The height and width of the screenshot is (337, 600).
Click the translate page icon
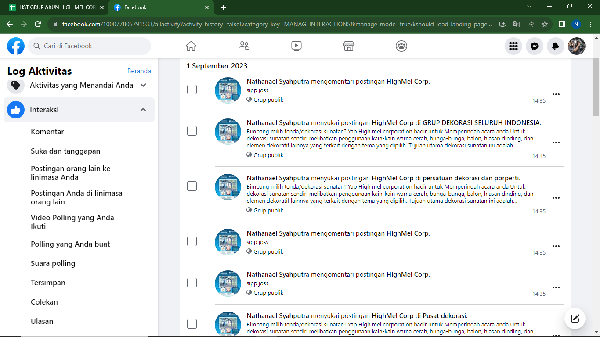pos(517,24)
